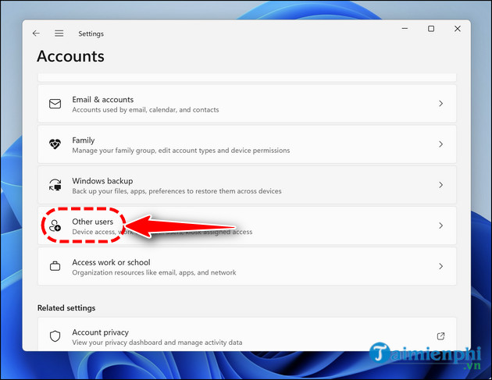Click the shield icon for Account privacy
The height and width of the screenshot is (380, 492).
[x=55, y=336]
